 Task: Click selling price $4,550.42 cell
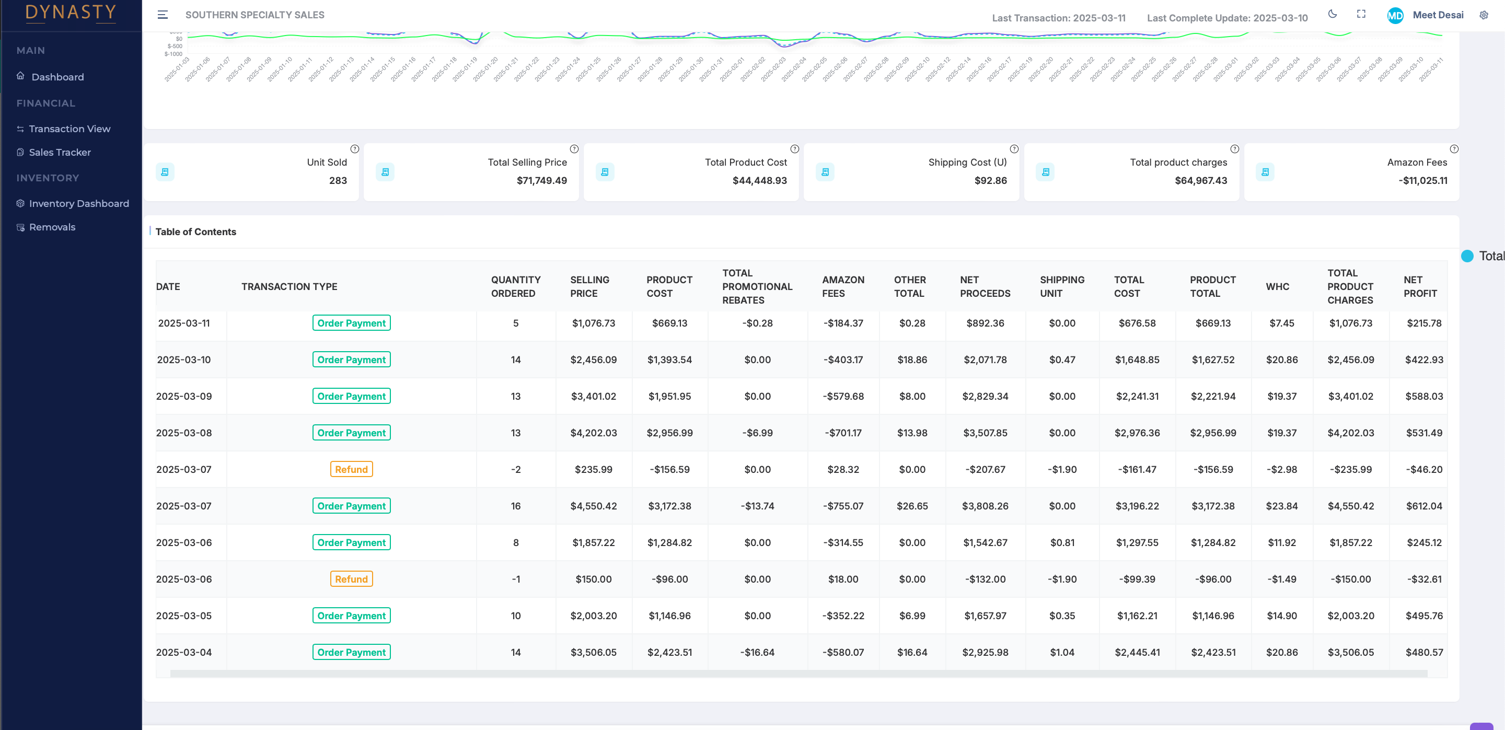[x=594, y=506]
